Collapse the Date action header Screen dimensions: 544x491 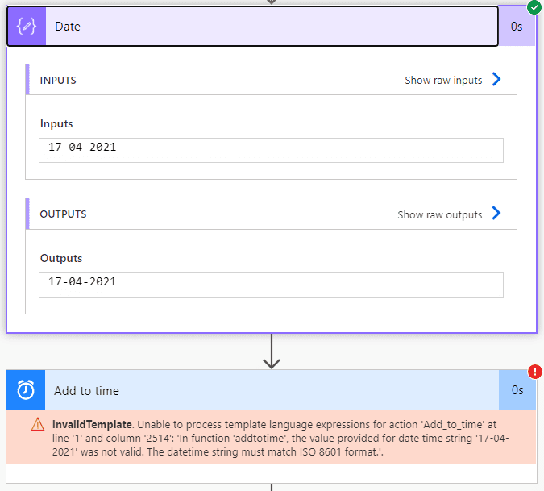[266, 27]
